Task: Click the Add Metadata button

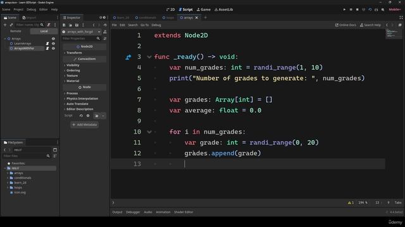Action: (x=84, y=125)
